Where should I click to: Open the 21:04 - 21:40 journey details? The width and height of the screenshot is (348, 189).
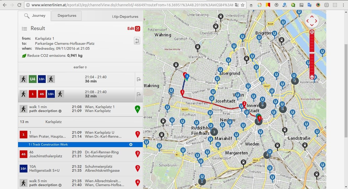coord(139,79)
